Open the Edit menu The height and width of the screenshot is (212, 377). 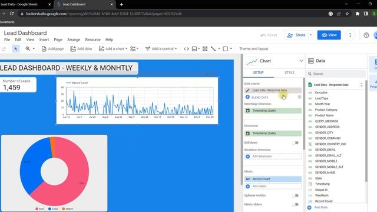[x=18, y=39]
